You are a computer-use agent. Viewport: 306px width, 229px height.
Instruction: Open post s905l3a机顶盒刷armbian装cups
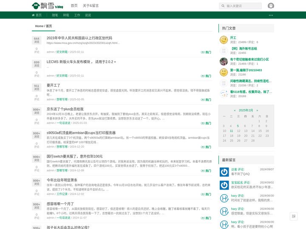81,133
